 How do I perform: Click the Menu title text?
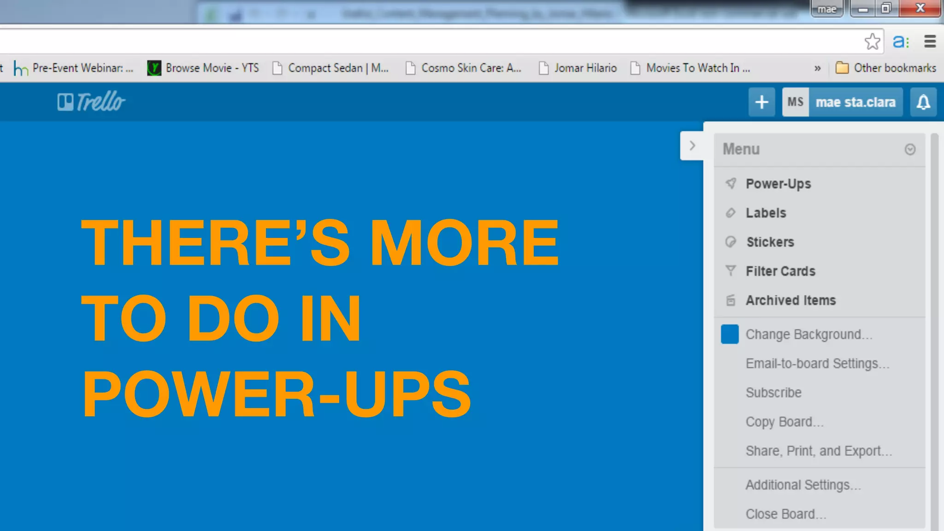pos(741,149)
